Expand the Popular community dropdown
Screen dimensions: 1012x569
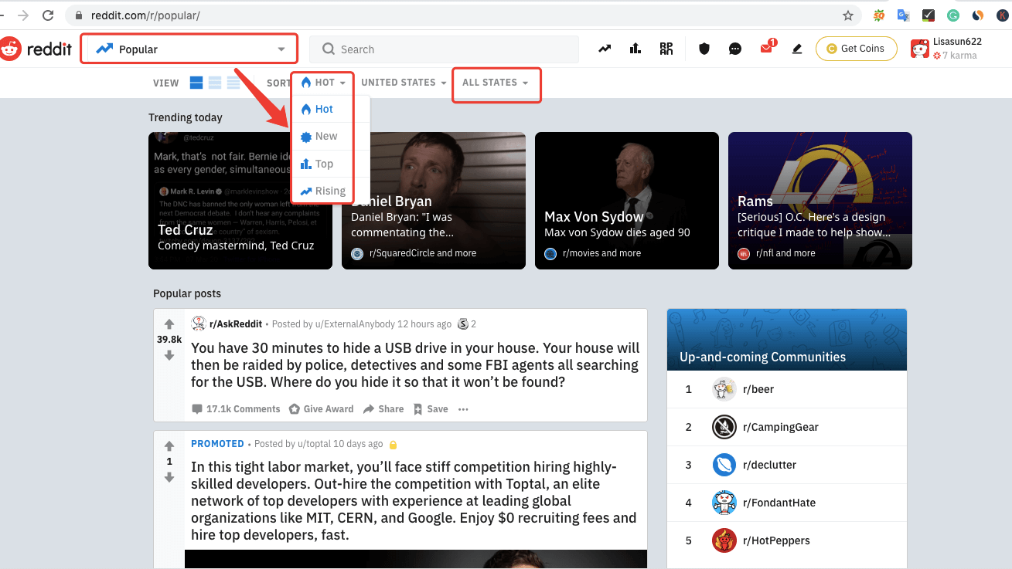pos(189,49)
